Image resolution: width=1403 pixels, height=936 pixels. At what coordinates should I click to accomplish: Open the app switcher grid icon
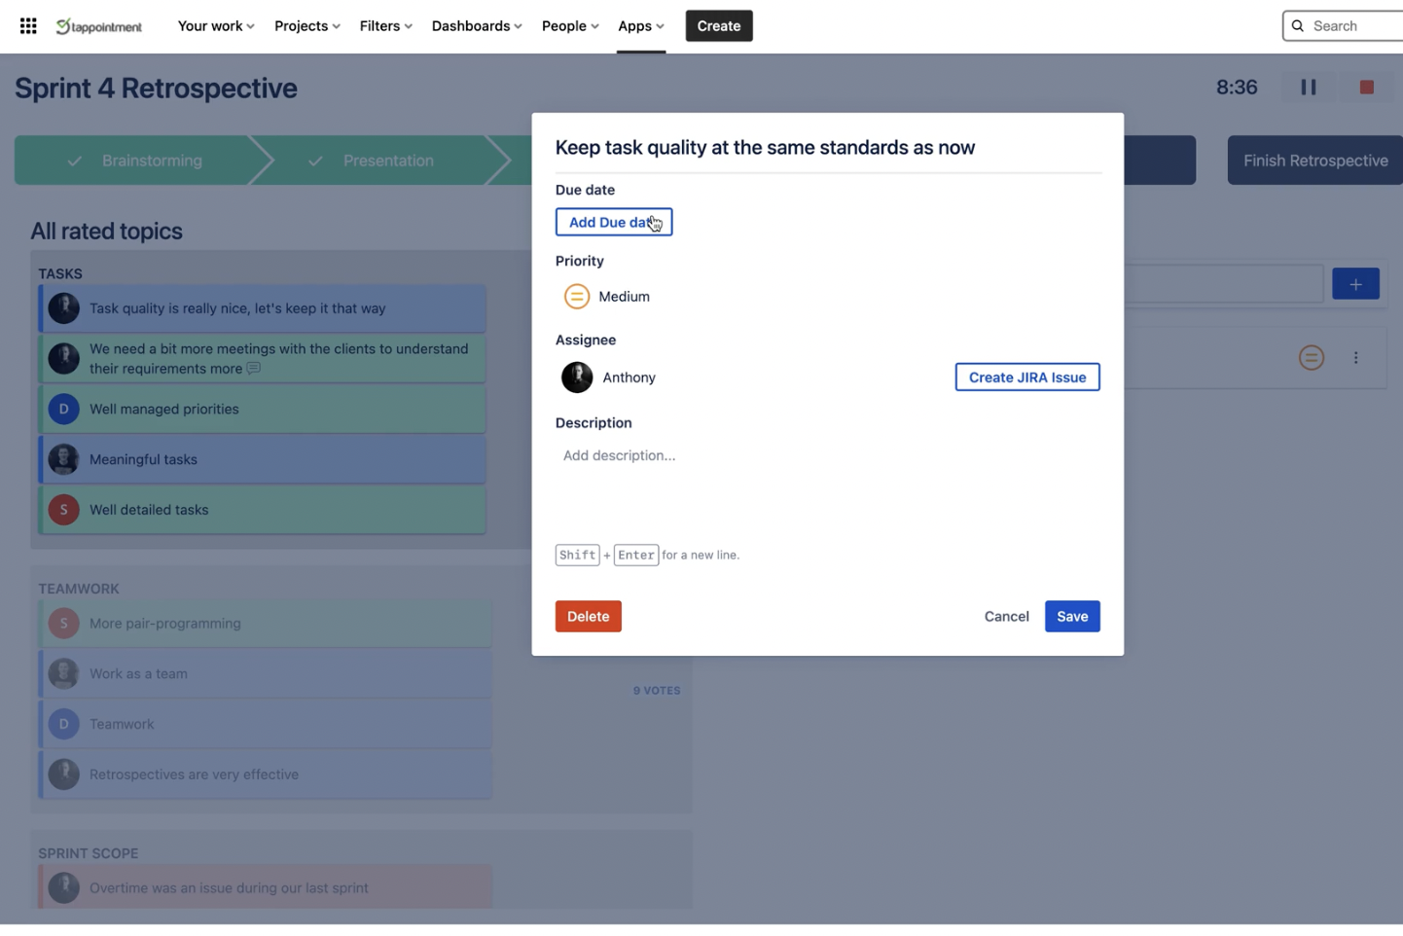point(28,26)
